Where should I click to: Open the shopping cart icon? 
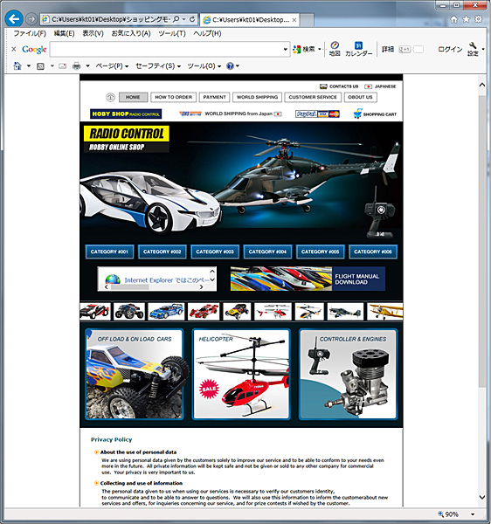(x=357, y=114)
